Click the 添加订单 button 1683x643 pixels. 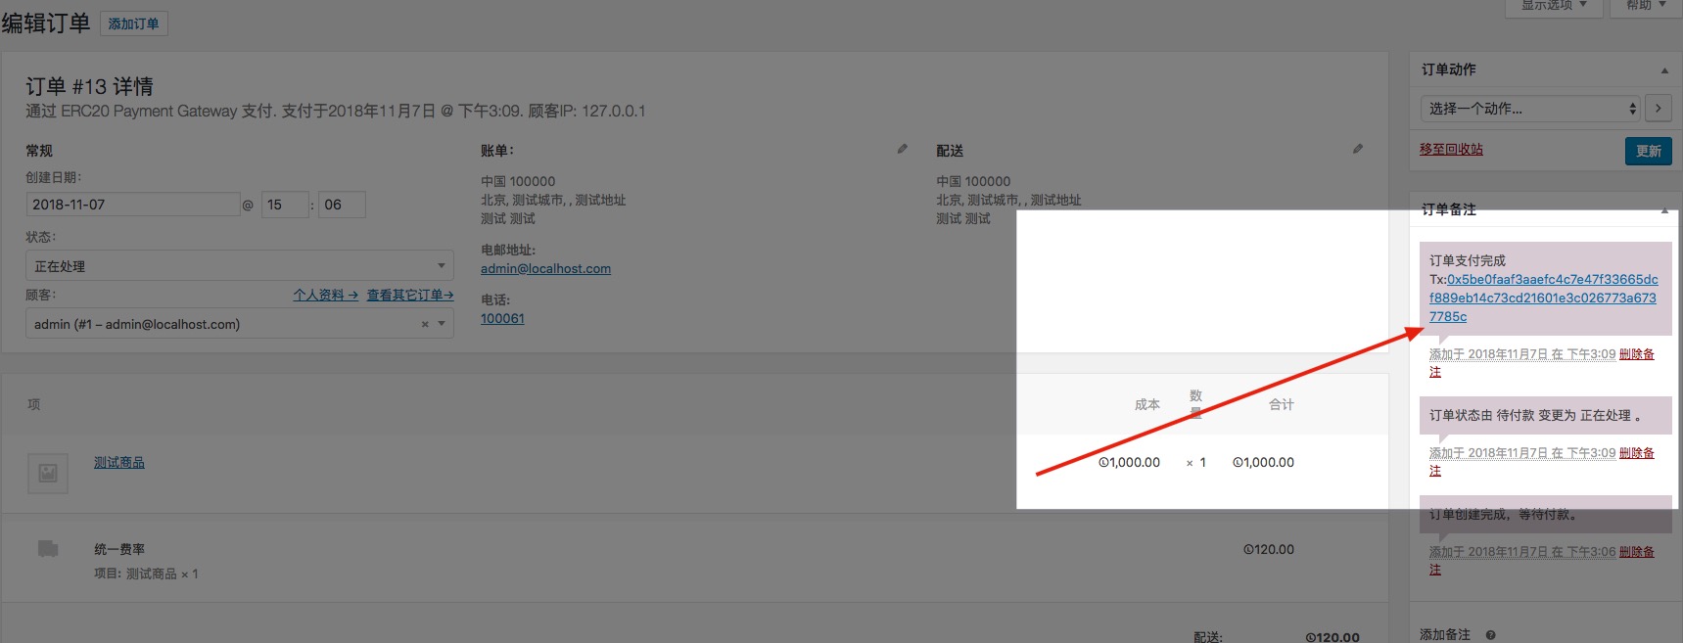[x=134, y=23]
